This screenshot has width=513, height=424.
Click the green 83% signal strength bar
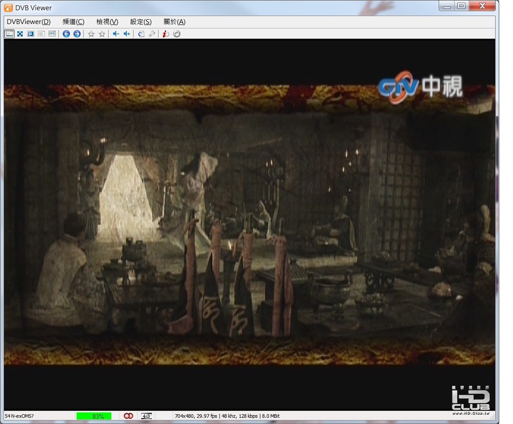tap(94, 416)
